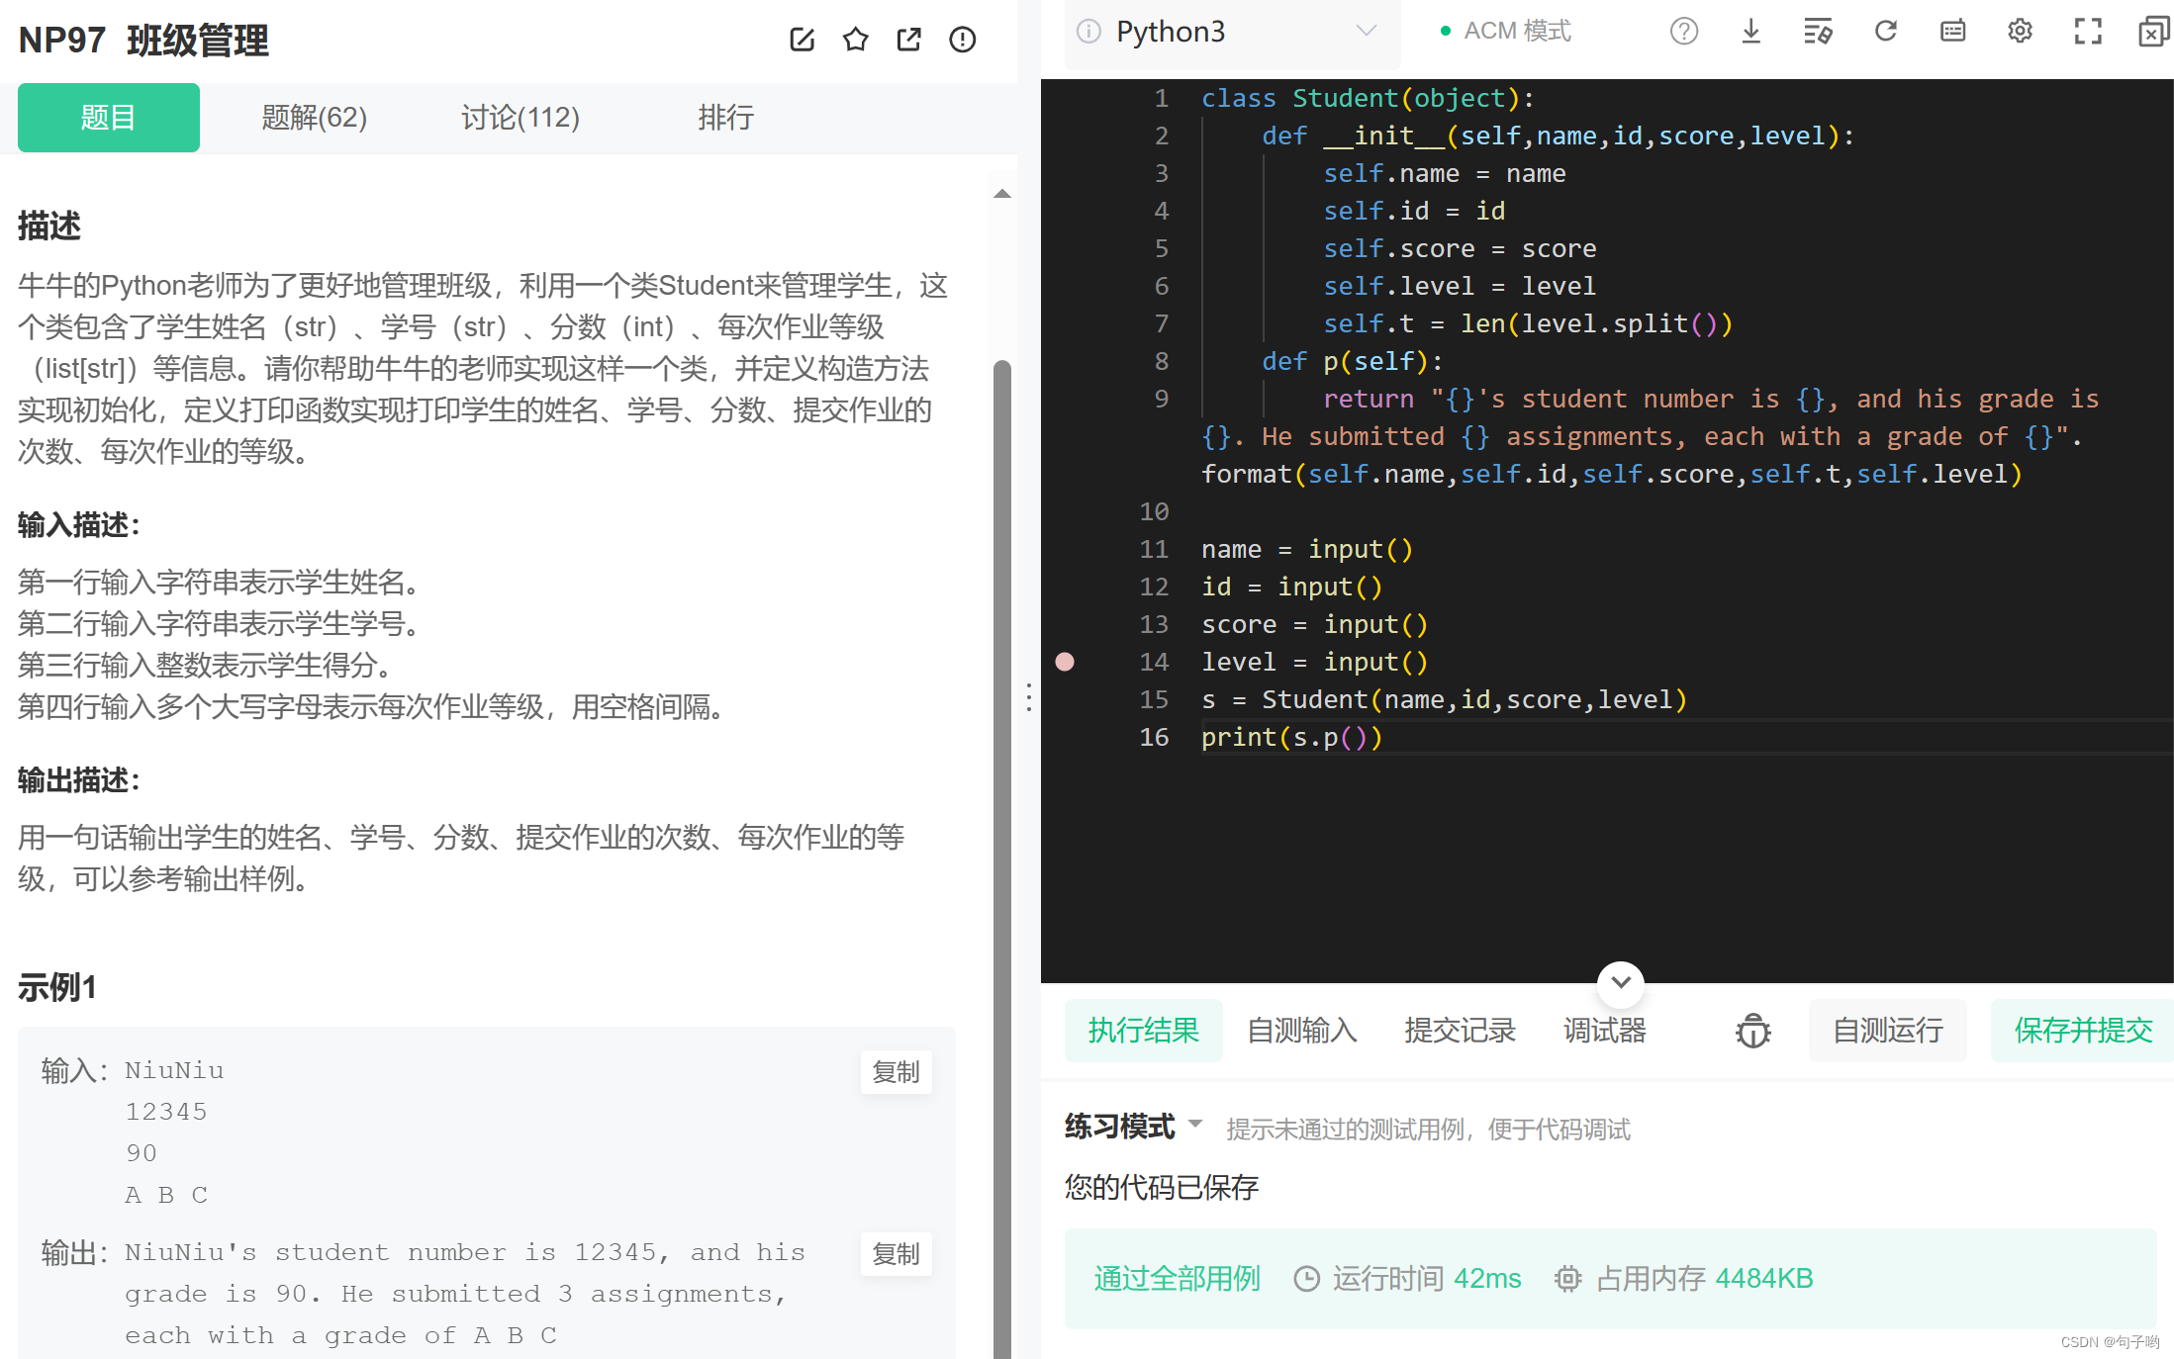Download the code with the download icon
Viewport: 2174px width, 1359px height.
[1750, 32]
